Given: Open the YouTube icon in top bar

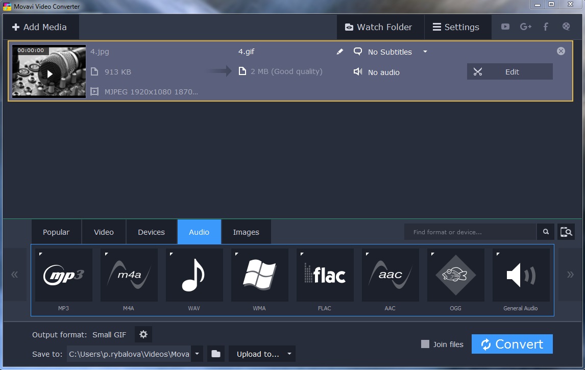Looking at the screenshot, I should [x=505, y=27].
